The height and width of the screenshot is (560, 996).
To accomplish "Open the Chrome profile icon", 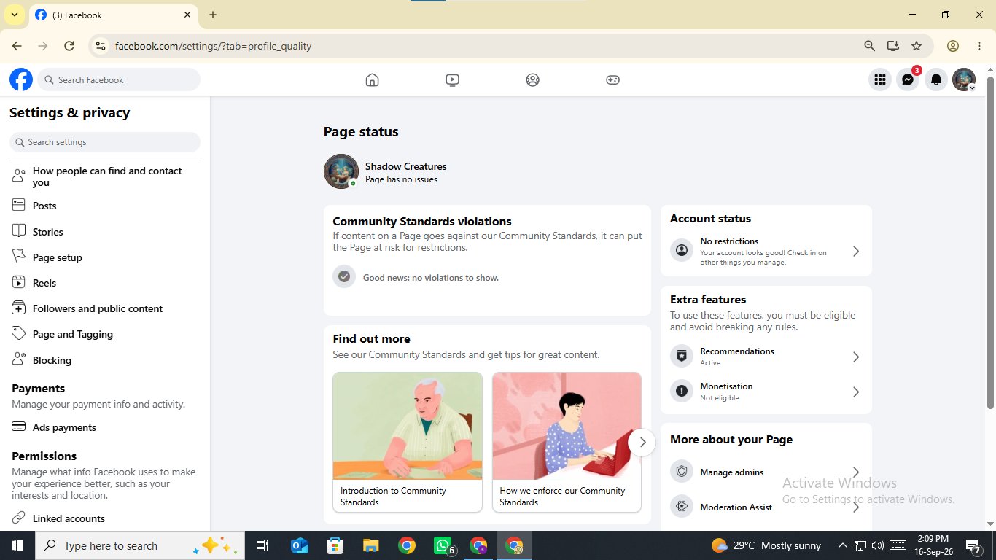I will (x=953, y=46).
